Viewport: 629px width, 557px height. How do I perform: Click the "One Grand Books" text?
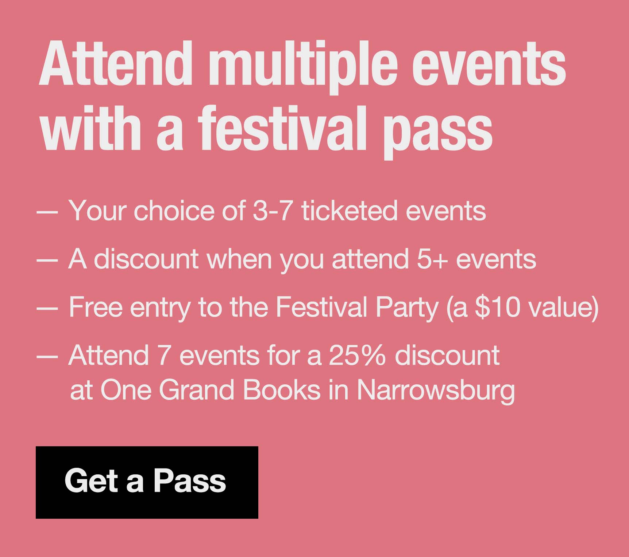[x=210, y=390]
